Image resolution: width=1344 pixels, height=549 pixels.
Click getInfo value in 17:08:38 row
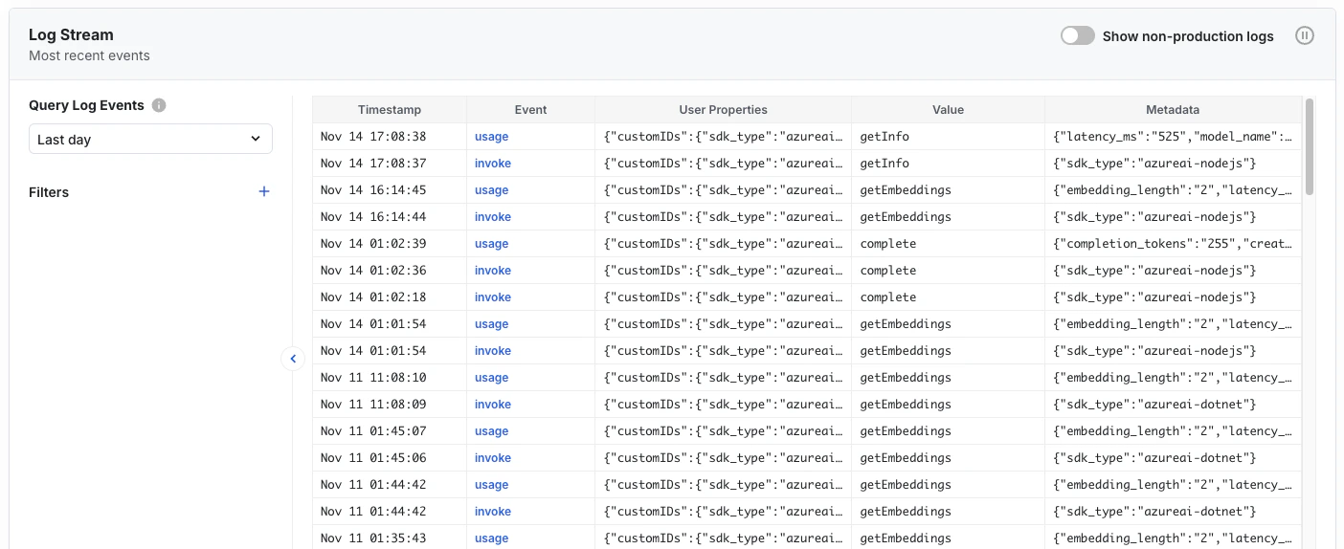[885, 137]
